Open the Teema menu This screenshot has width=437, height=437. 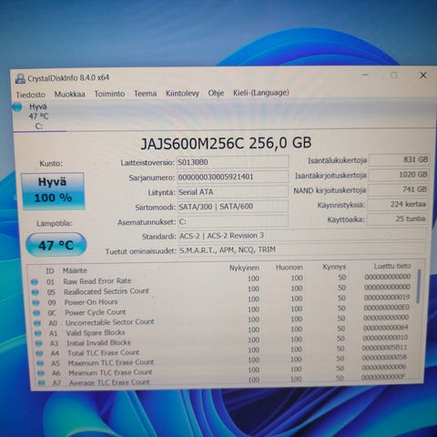[146, 94]
